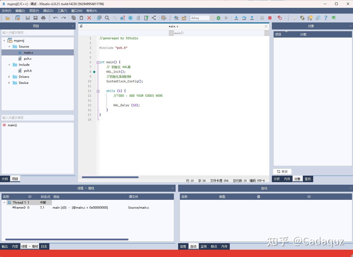Start debugging with the green bug icon
Viewport: 353px width, 257px height.
pyautogui.click(x=218, y=18)
